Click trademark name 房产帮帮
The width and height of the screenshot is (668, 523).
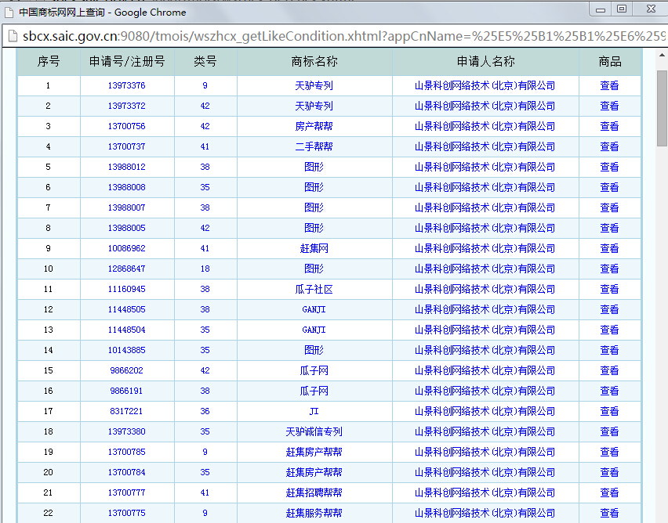coord(314,126)
